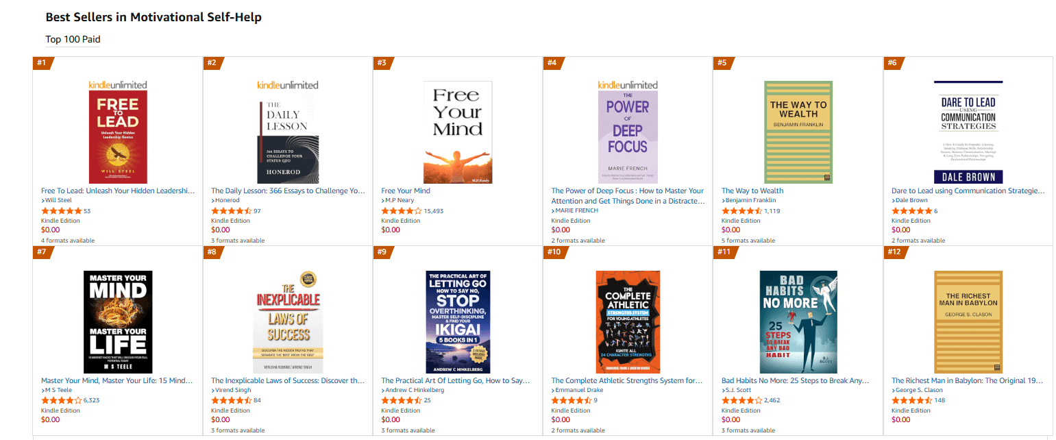
Task: Open the Free To Lead book cover
Action: pyautogui.click(x=118, y=137)
